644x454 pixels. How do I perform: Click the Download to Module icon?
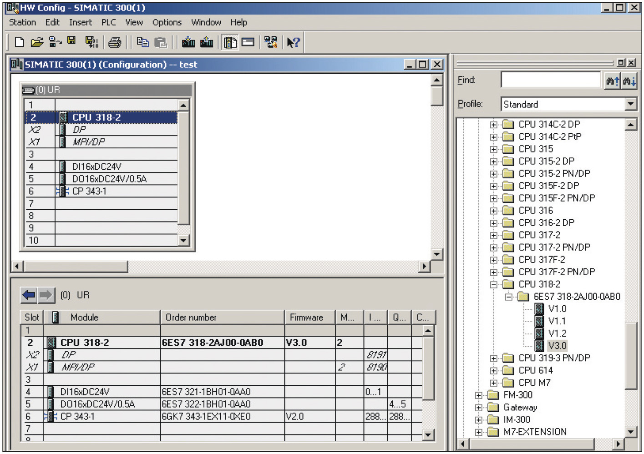(x=188, y=42)
